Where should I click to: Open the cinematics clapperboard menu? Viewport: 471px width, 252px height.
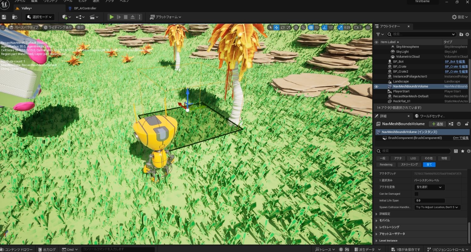(x=94, y=17)
